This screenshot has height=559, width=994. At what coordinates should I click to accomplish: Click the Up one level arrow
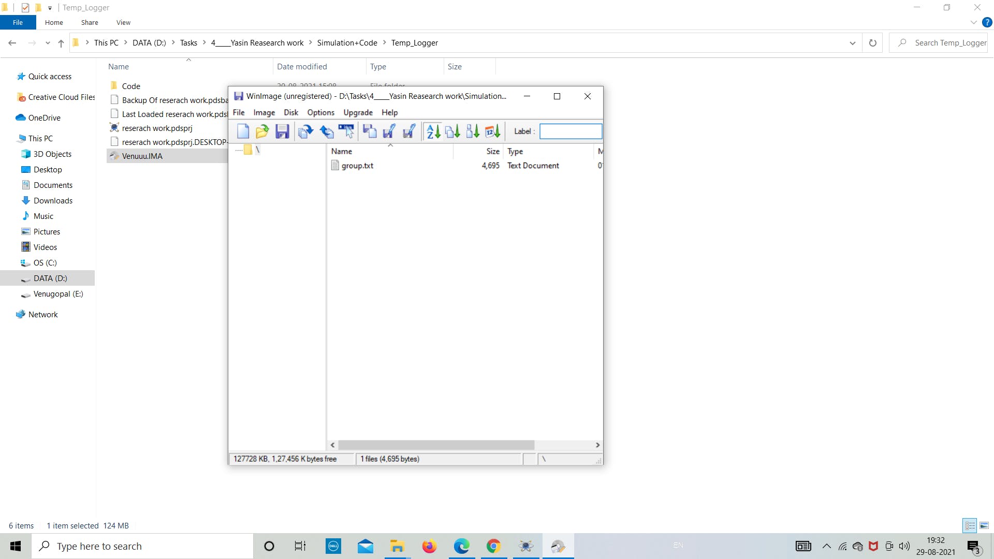(61, 43)
